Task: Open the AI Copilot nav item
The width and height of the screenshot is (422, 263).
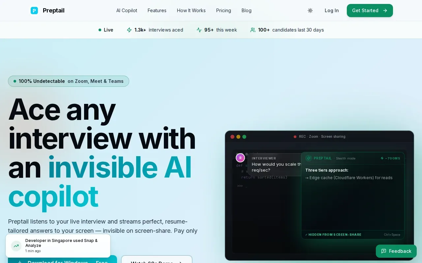Action: click(x=127, y=11)
